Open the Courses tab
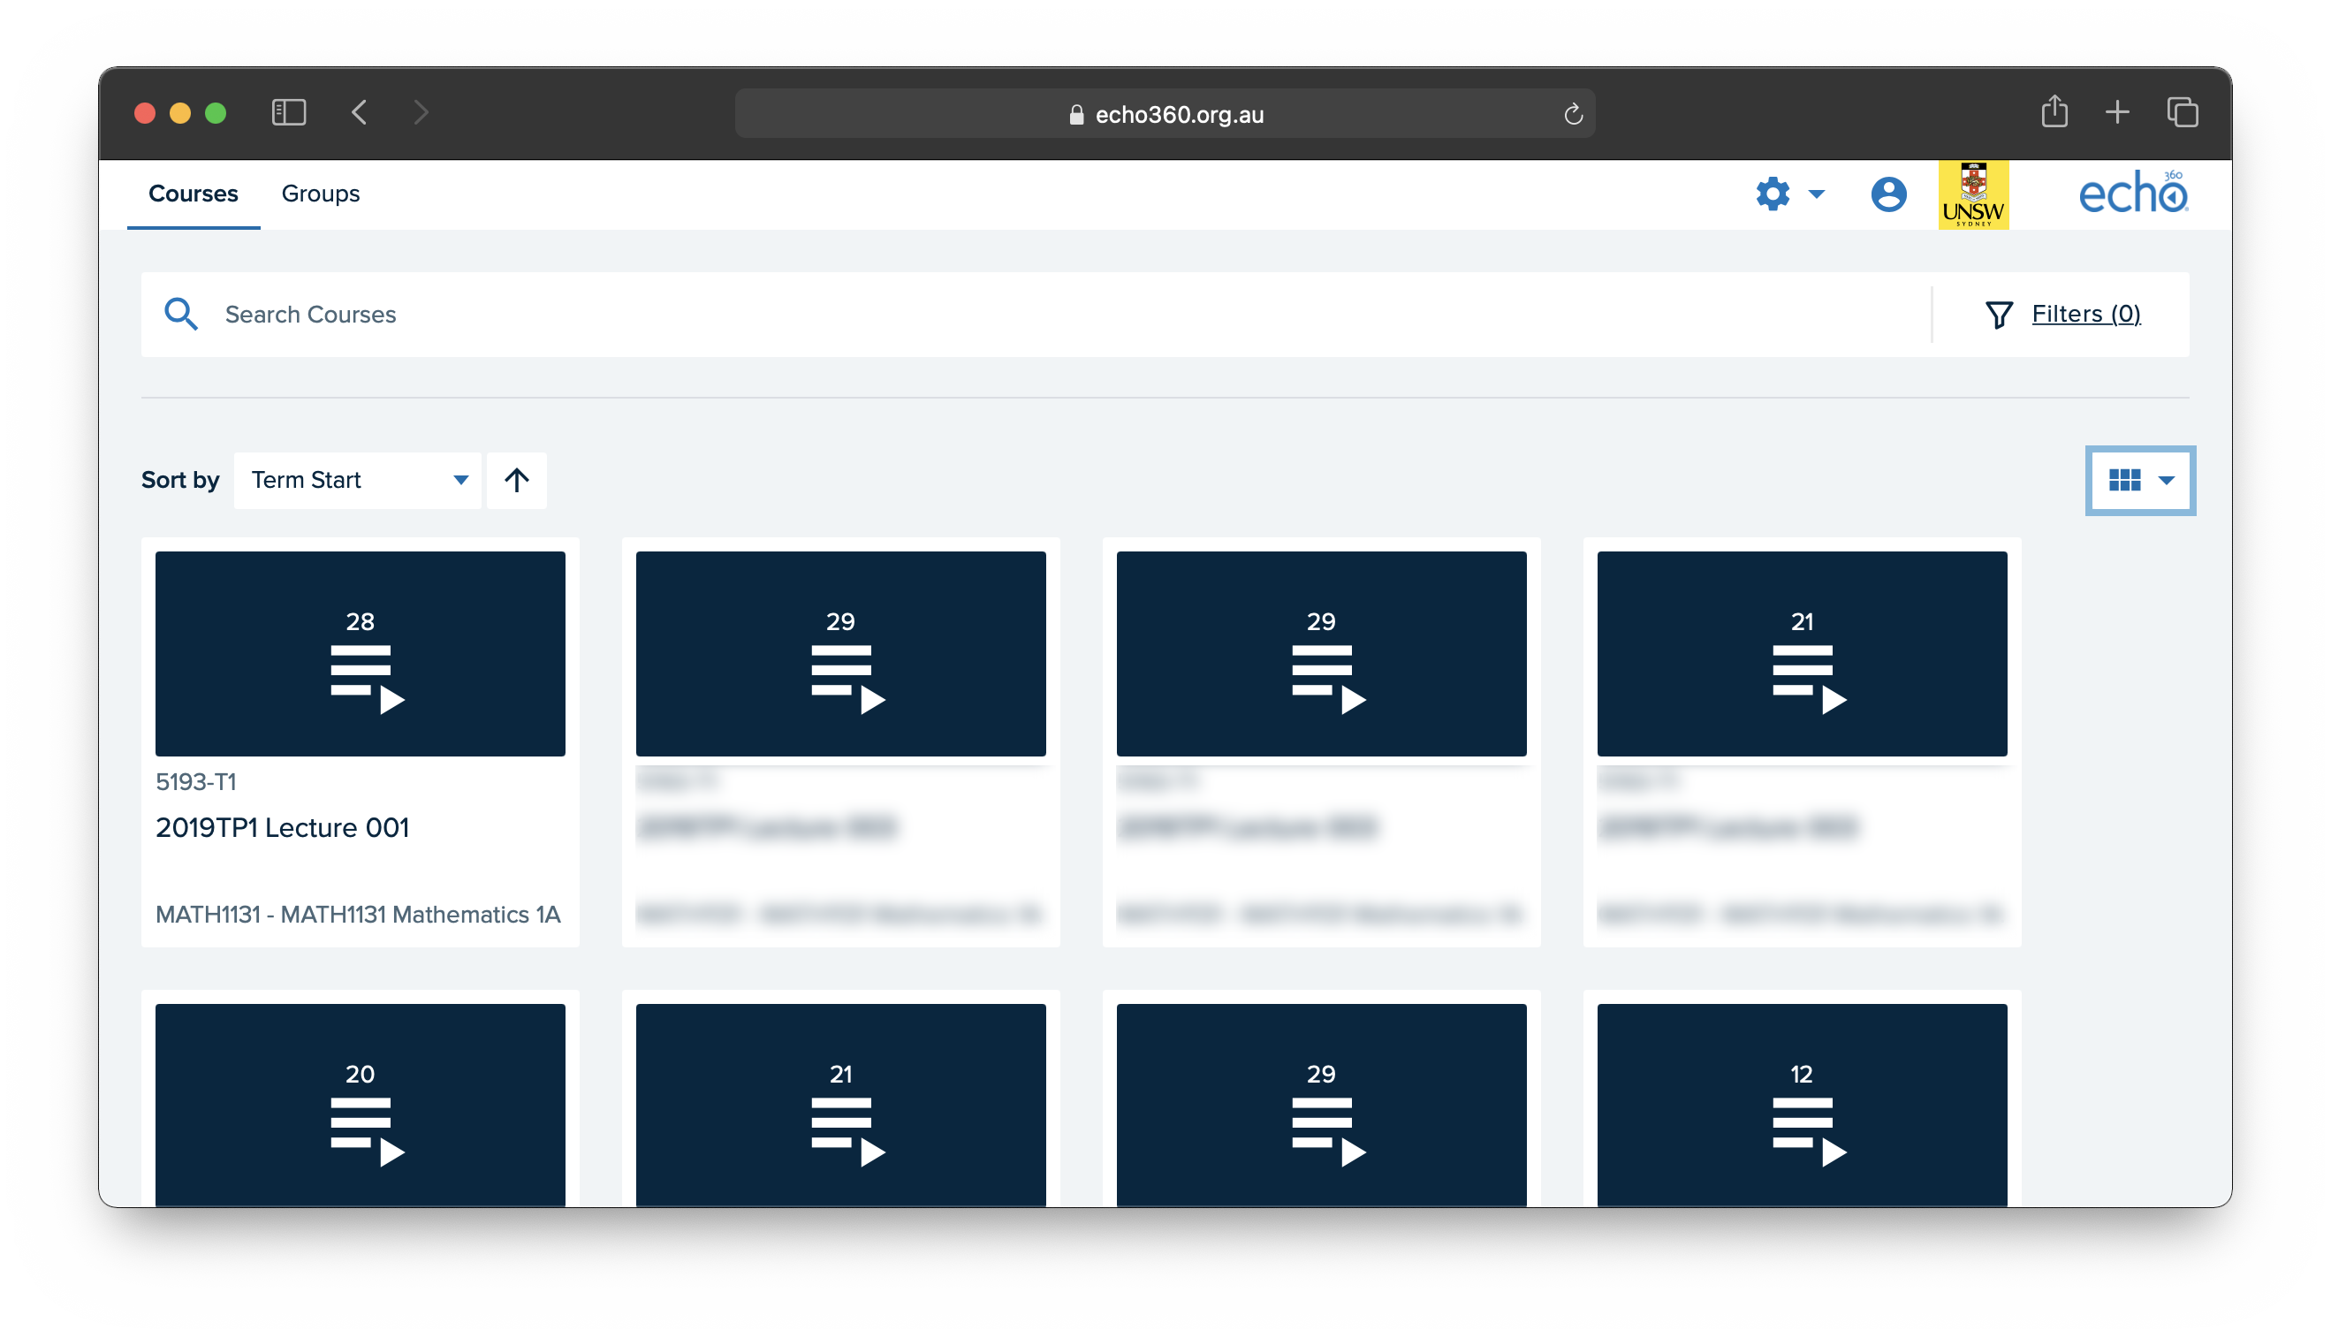Viewport: 2331px width, 1338px height. (193, 194)
